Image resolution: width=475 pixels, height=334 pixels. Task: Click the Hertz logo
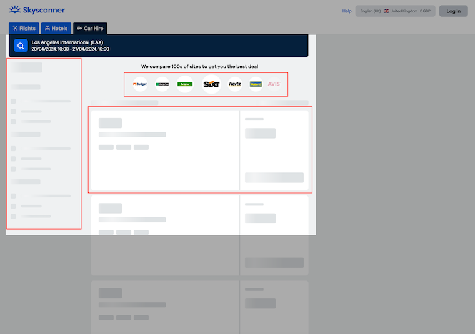tap(235, 84)
